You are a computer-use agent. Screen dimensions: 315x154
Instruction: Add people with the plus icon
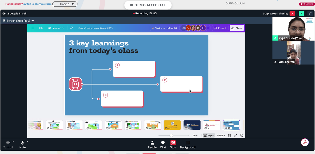[208, 28]
